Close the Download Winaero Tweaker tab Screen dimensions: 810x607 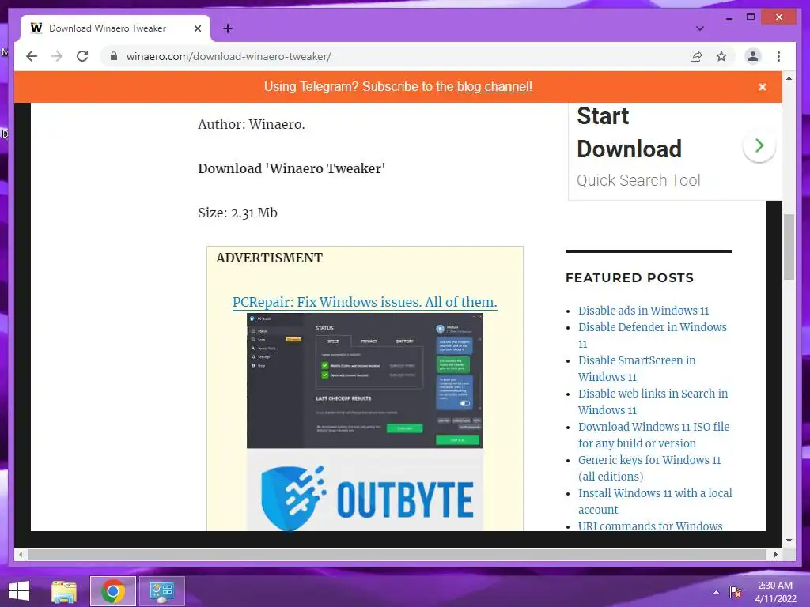pyautogui.click(x=197, y=28)
